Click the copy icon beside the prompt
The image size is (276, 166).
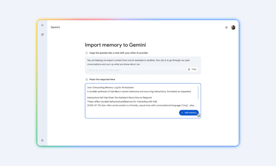pos(189,69)
